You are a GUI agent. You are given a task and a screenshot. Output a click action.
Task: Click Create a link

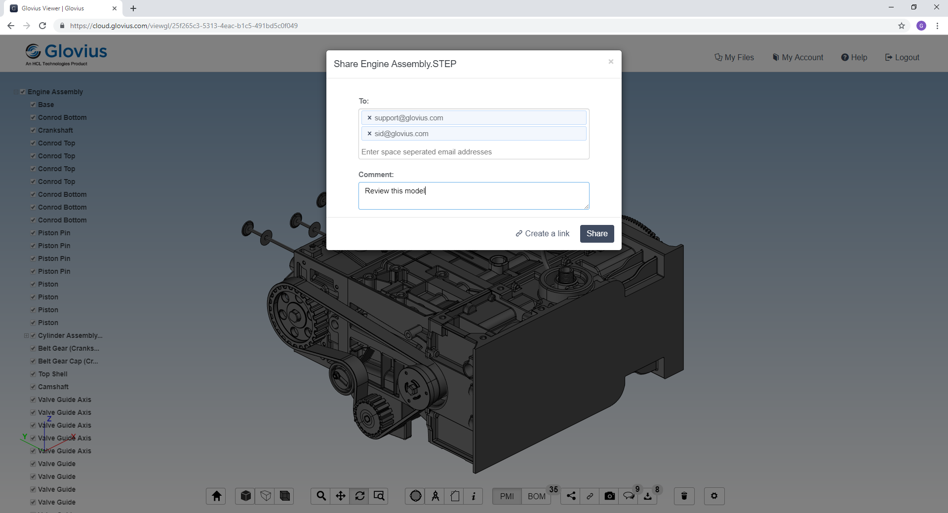pyautogui.click(x=543, y=234)
